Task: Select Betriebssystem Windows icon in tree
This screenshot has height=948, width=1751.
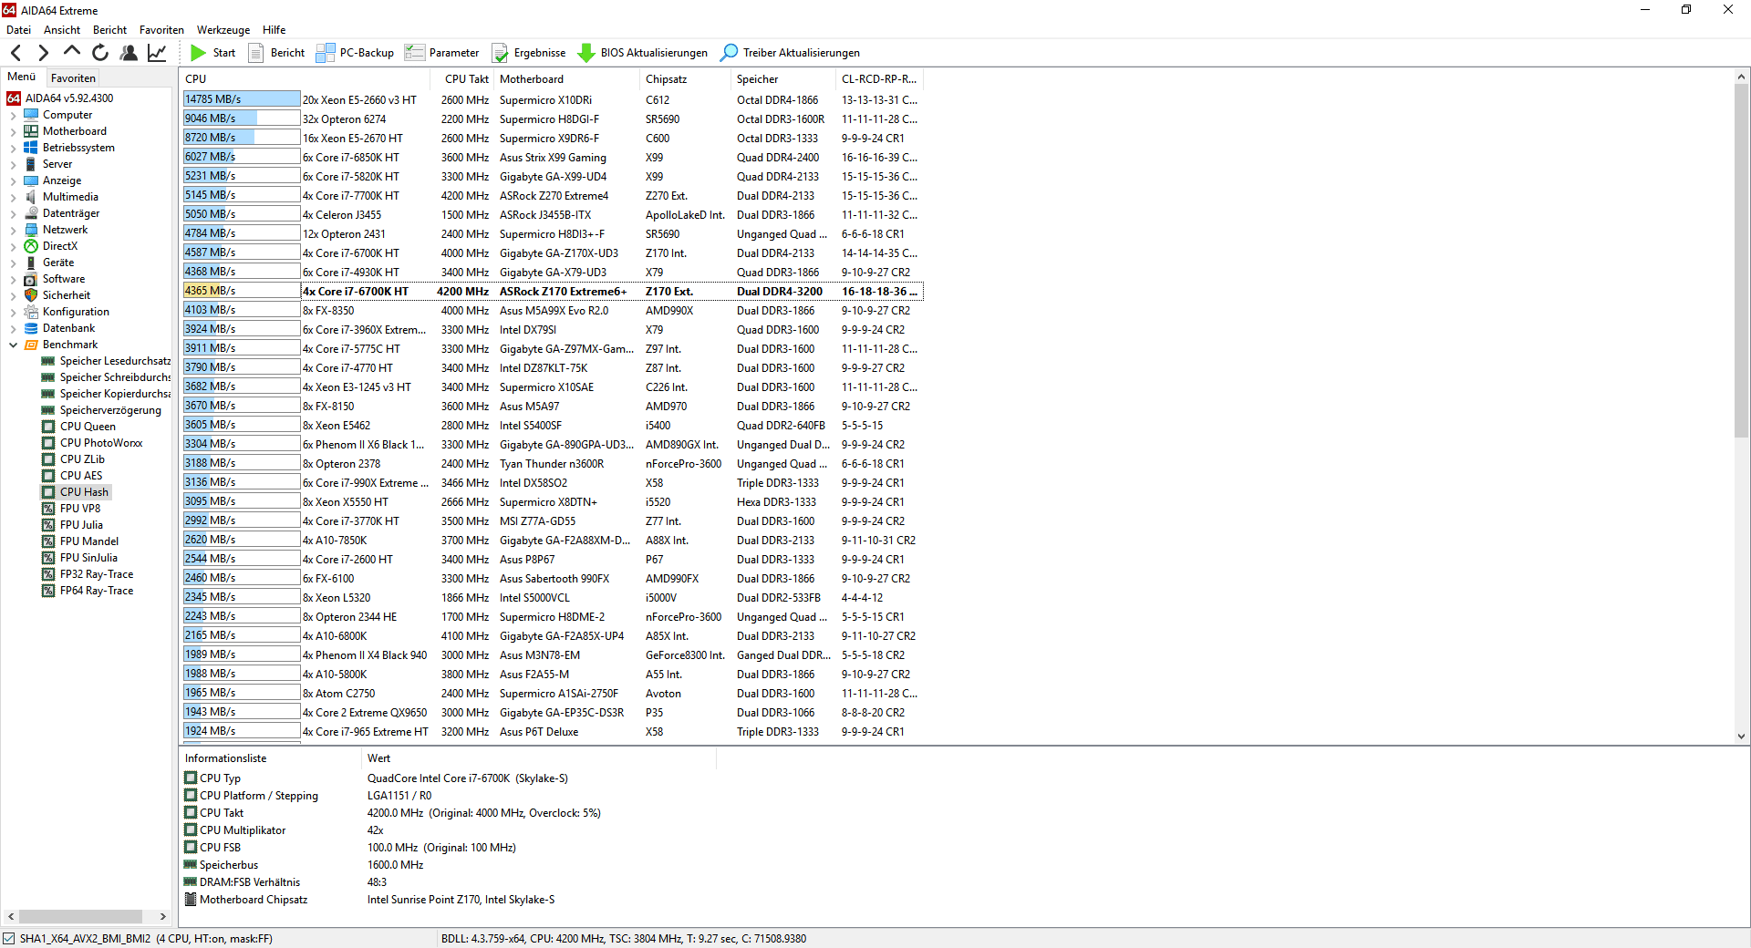Action: [31, 148]
